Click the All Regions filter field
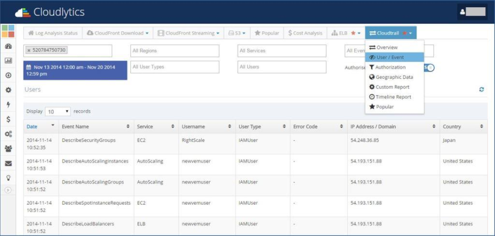The width and height of the screenshot is (495, 236). coord(175,51)
